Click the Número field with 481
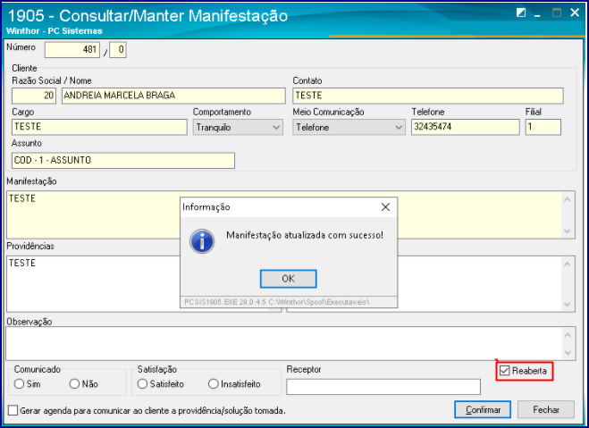The height and width of the screenshot is (428, 589). point(72,49)
